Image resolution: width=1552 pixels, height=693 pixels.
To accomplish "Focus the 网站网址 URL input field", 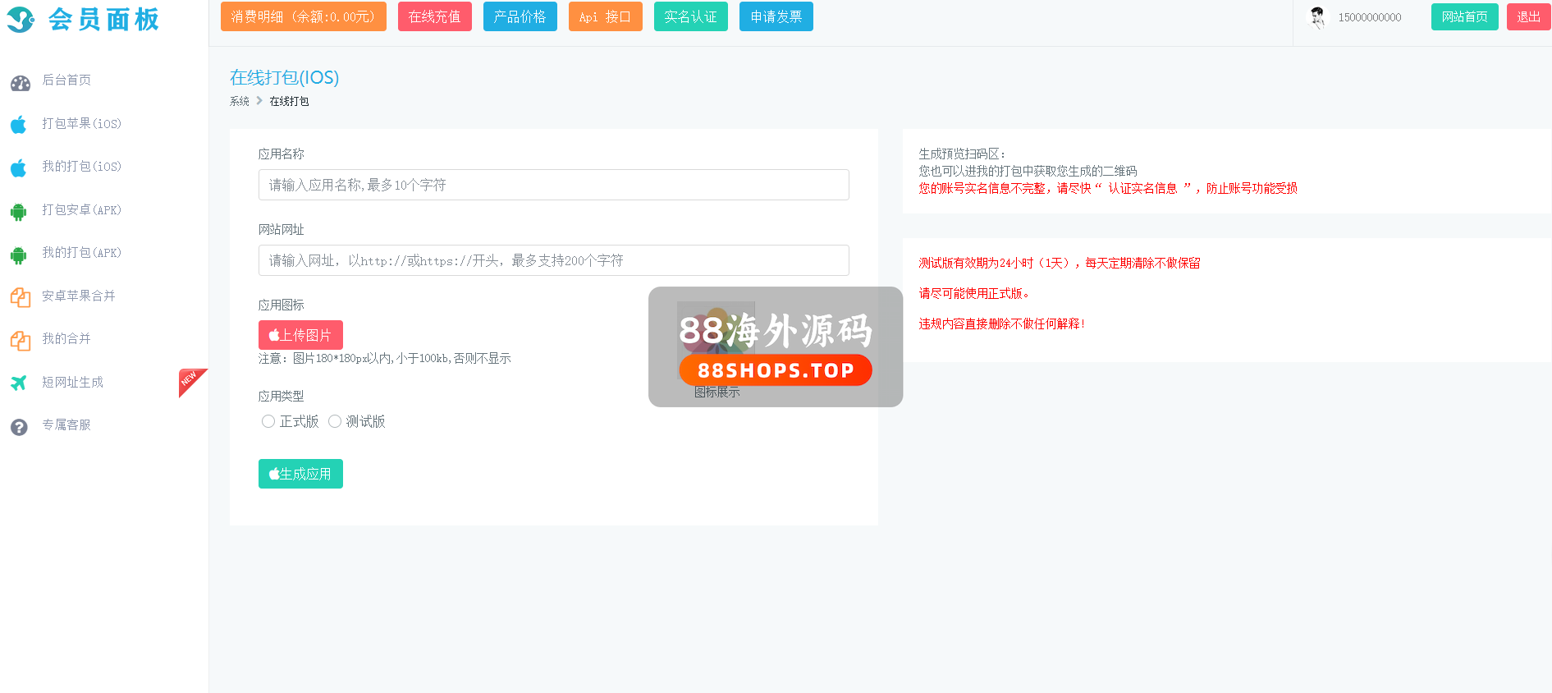I will [x=553, y=260].
